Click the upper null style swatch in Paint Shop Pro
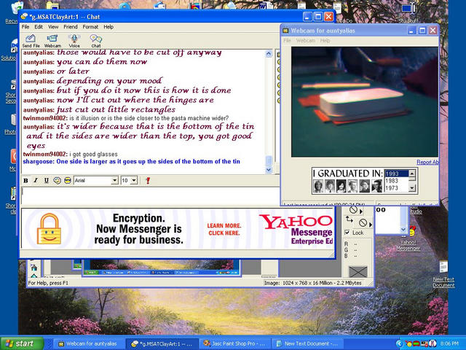Viewport: 466px width, 350px height. coord(353,210)
